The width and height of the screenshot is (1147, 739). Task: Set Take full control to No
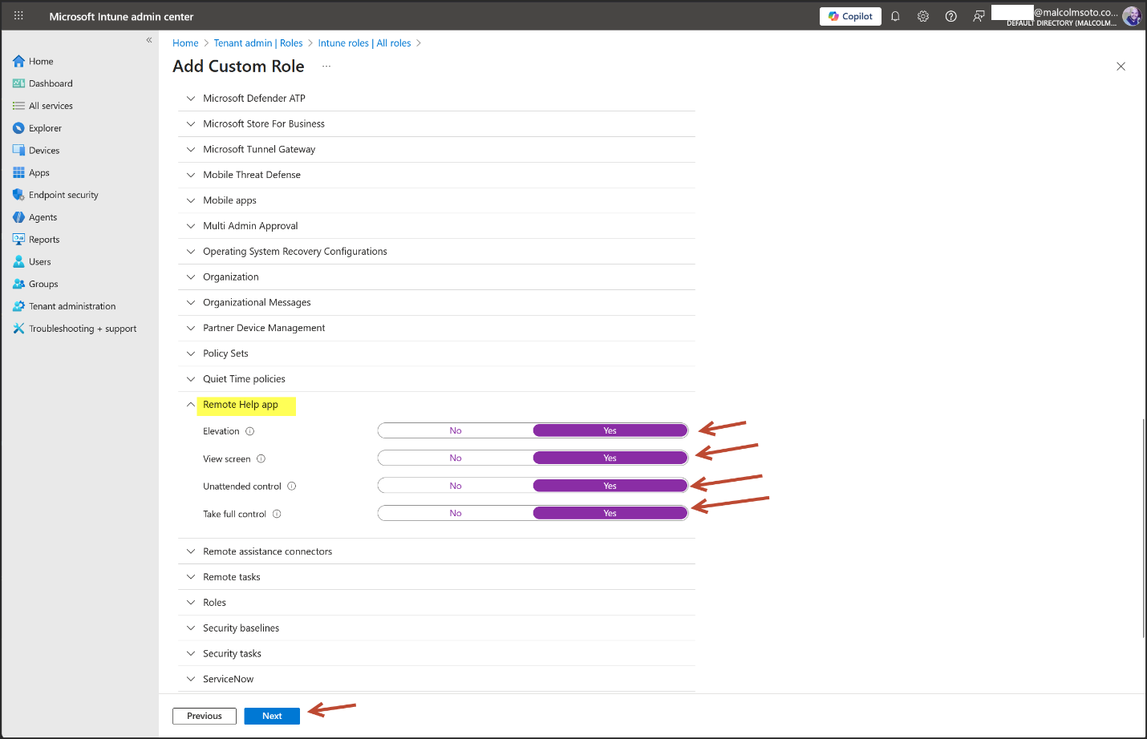[x=456, y=514]
